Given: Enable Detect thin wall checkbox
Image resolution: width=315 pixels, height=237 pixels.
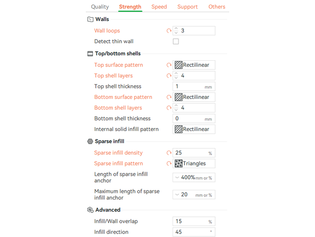Looking at the screenshot, I should (x=176, y=42).
